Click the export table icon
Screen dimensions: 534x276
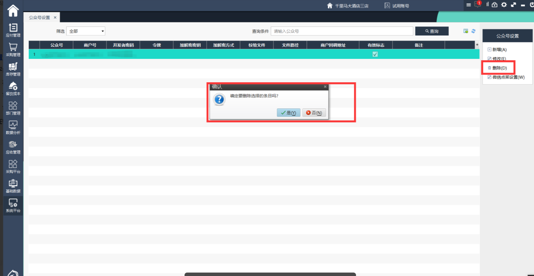click(465, 31)
